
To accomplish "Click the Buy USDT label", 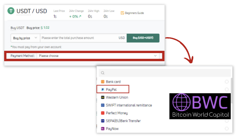I will tap(18, 28).
